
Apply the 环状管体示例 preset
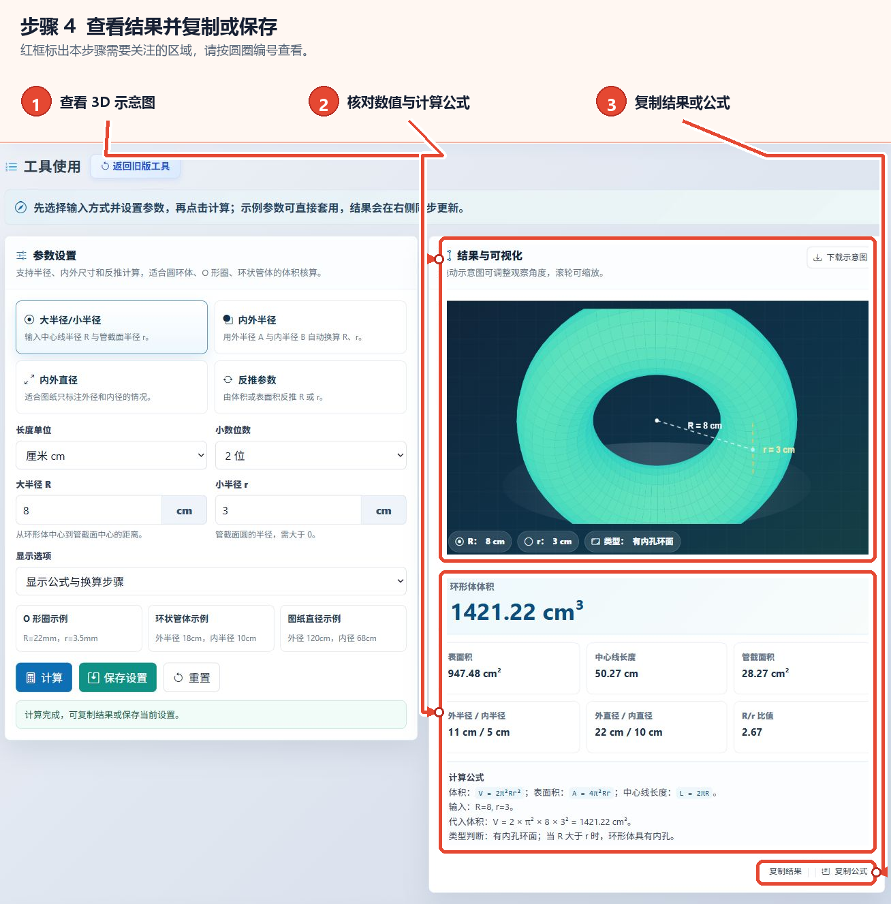click(211, 628)
